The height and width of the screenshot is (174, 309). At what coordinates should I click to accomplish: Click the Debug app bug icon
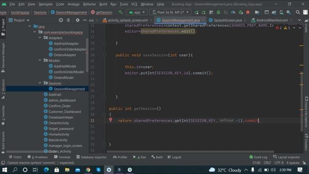click(218, 13)
